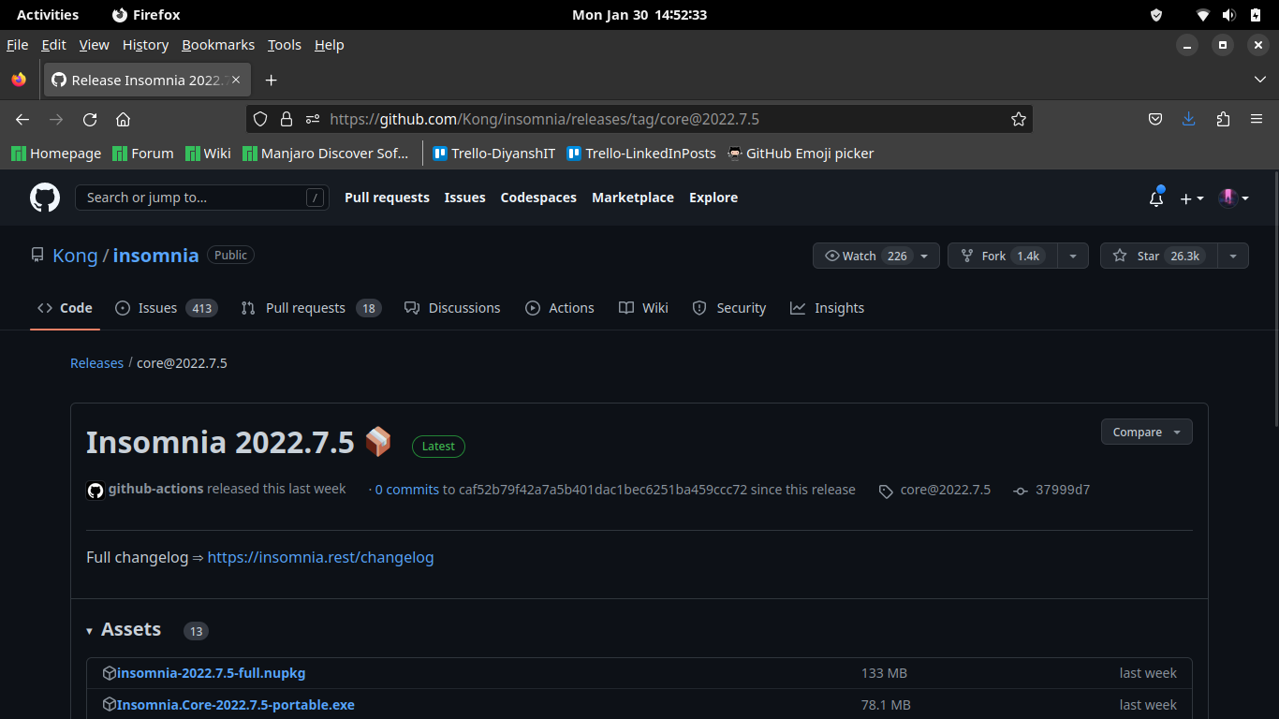
Task: Open notifications via the bell icon
Action: 1154,198
